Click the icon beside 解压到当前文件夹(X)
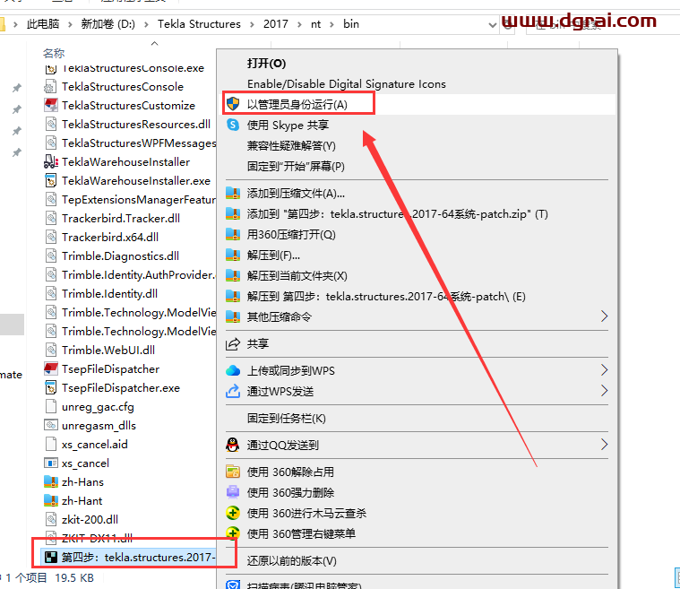 [x=233, y=275]
